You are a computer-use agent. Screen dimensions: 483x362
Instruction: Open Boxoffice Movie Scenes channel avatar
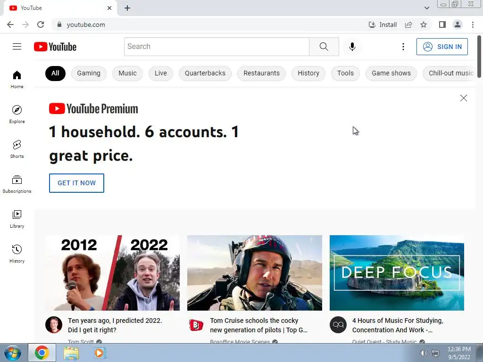click(196, 325)
